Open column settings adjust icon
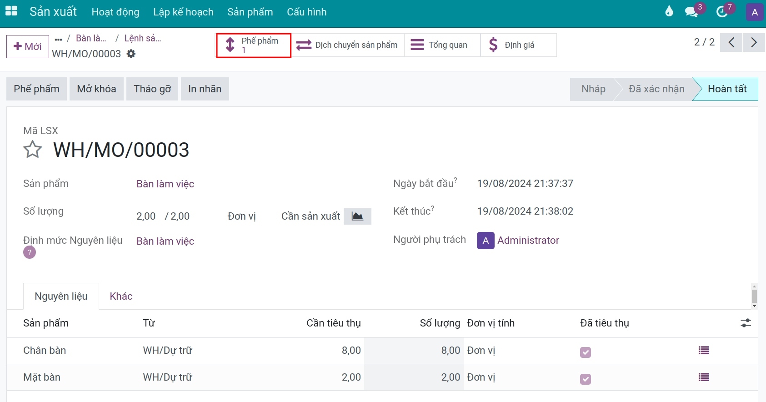The image size is (766, 402). coord(746,323)
